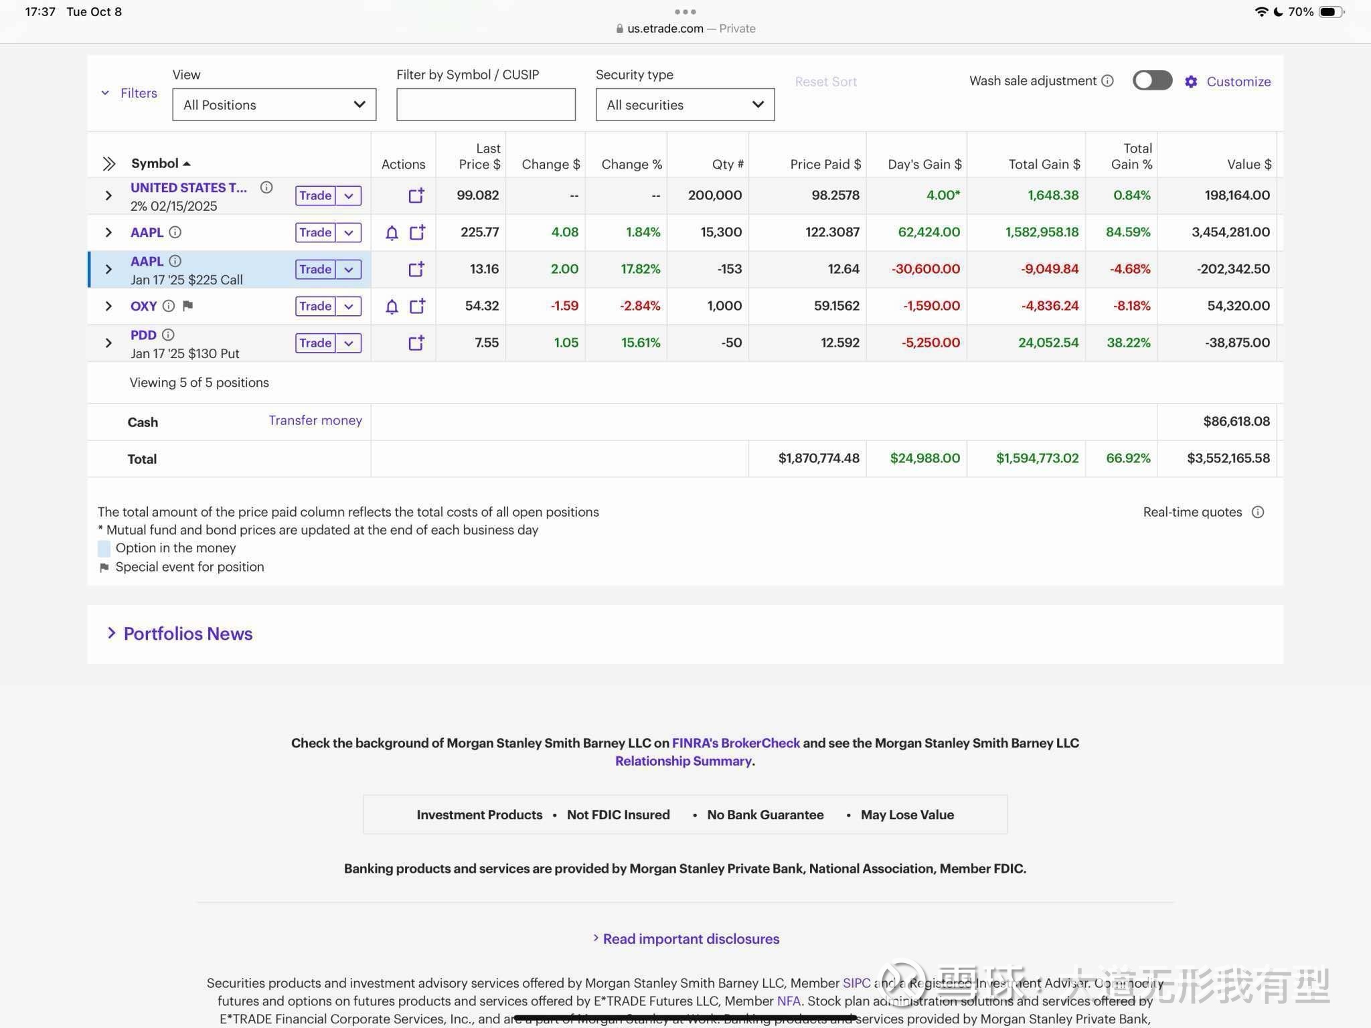Expand the PDD Jan 17 '25 $130 Put row
The image size is (1371, 1028).
coord(108,343)
